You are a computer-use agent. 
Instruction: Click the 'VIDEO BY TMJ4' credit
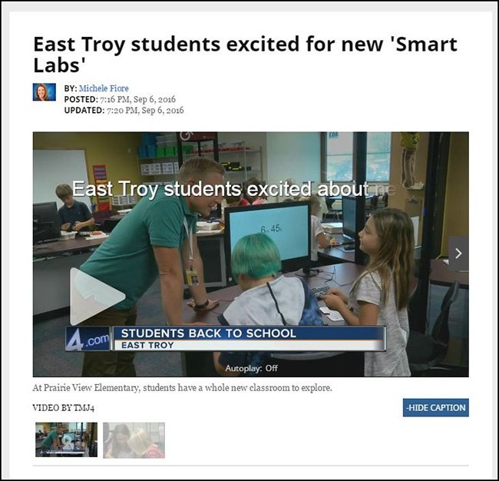[63, 408]
